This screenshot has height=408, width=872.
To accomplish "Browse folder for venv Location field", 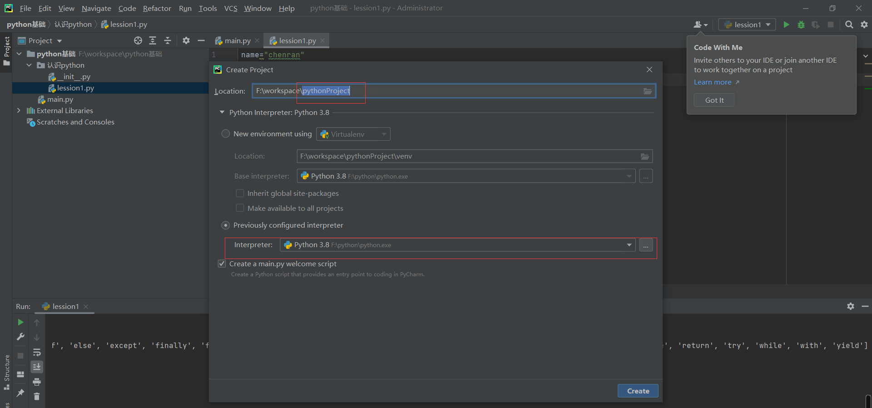I will coord(645,156).
